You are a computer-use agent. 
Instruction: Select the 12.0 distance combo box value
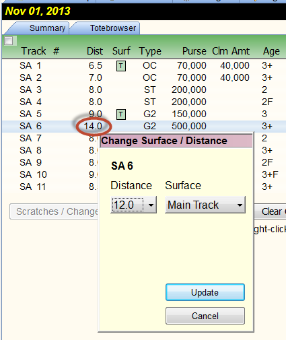[127, 205]
